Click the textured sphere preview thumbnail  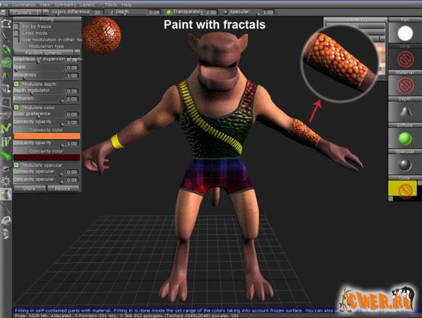pos(102,35)
